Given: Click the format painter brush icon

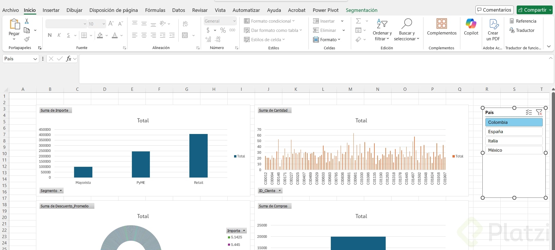Looking at the screenshot, I should (27, 39).
